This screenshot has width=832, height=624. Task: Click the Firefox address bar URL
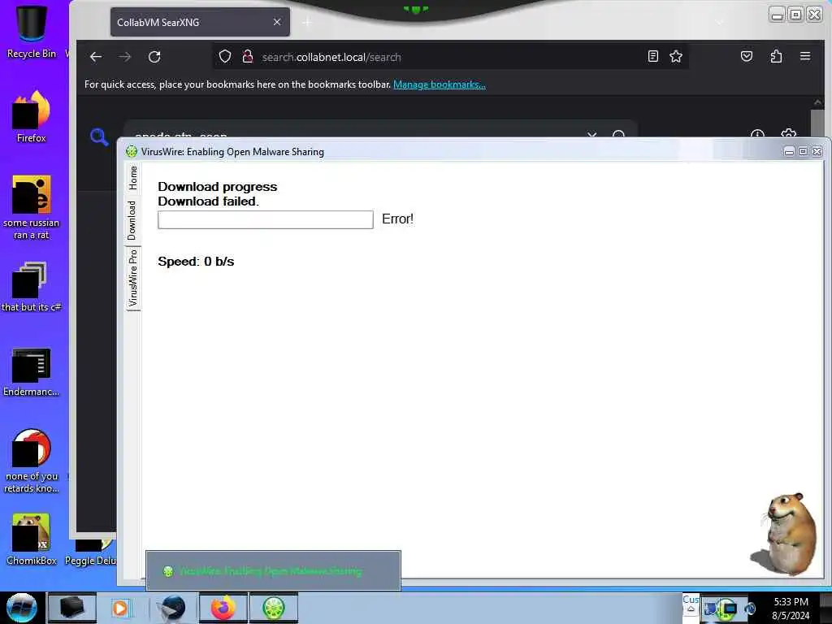331,57
